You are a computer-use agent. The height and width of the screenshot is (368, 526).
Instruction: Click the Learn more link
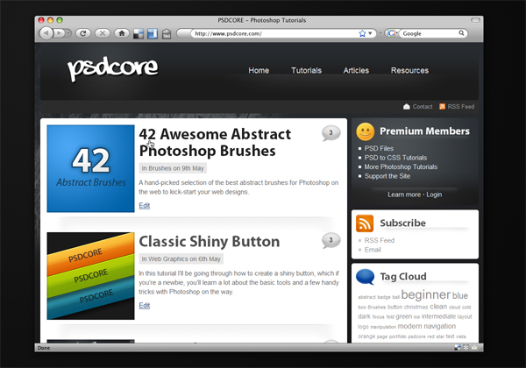[x=404, y=195]
